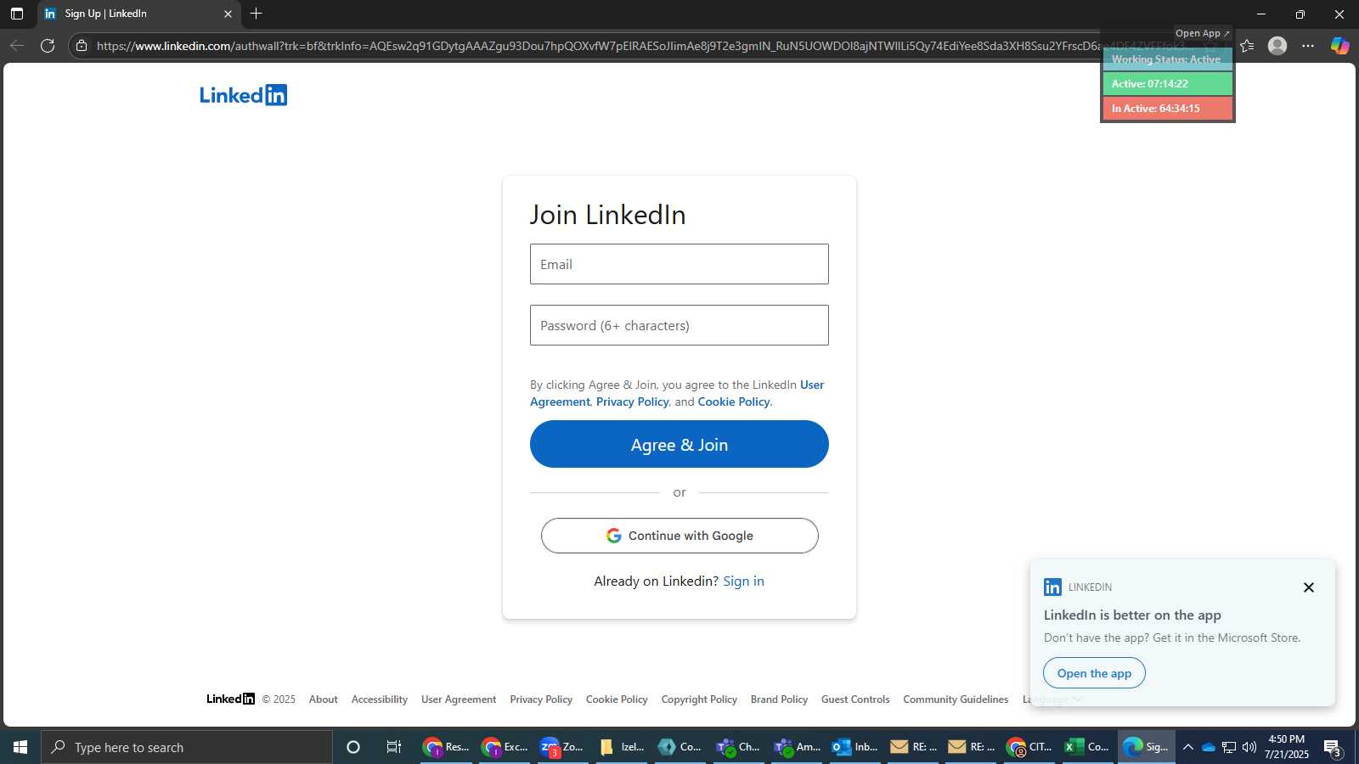Image resolution: width=1359 pixels, height=764 pixels.
Task: Click the Email input field
Action: click(679, 264)
